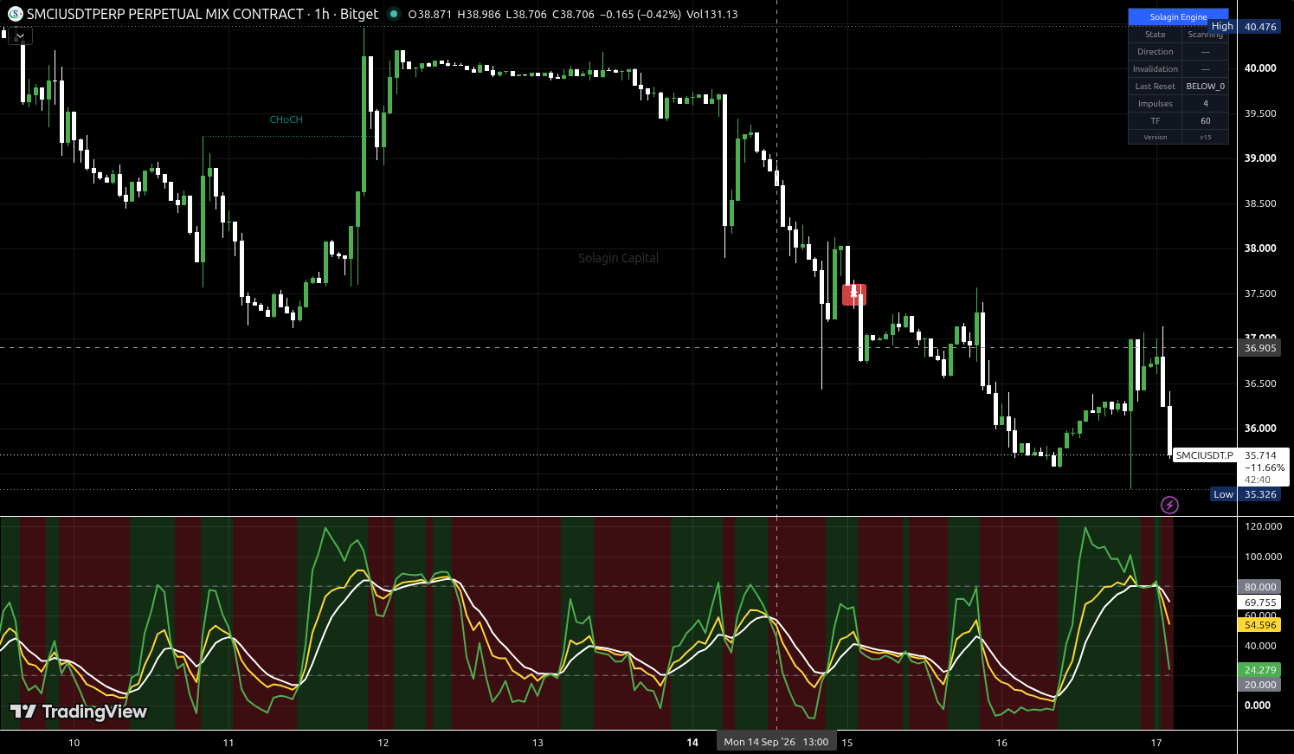Click the Solagin Engine table header
Viewport: 1294px width, 754px height.
[x=1178, y=16]
